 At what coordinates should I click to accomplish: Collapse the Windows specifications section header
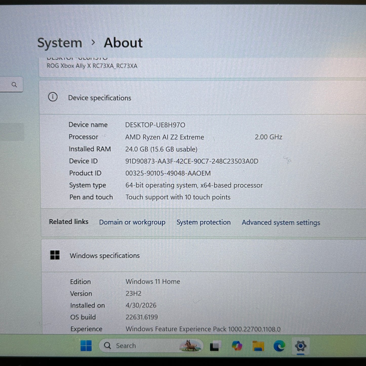203,256
